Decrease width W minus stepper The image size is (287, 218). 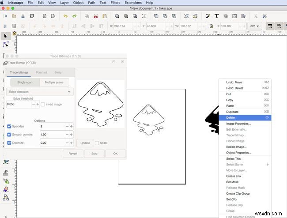200,26
